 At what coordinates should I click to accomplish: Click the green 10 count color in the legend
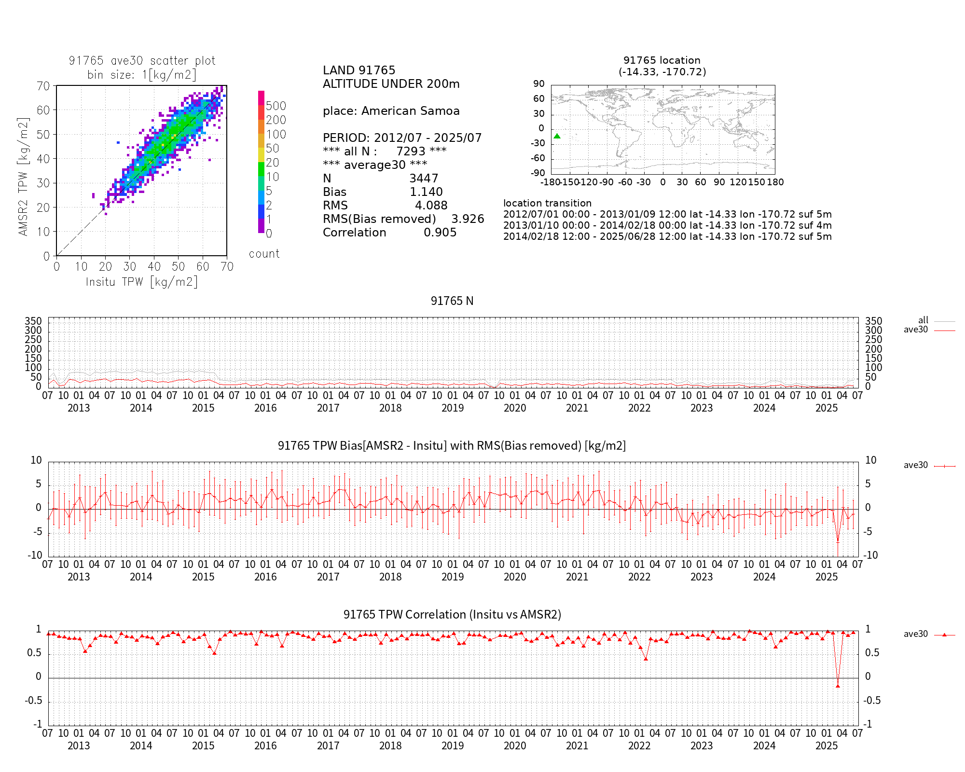coord(261,169)
